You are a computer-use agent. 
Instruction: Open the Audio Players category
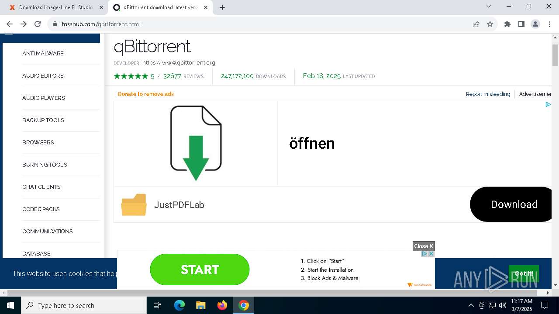[x=44, y=98]
